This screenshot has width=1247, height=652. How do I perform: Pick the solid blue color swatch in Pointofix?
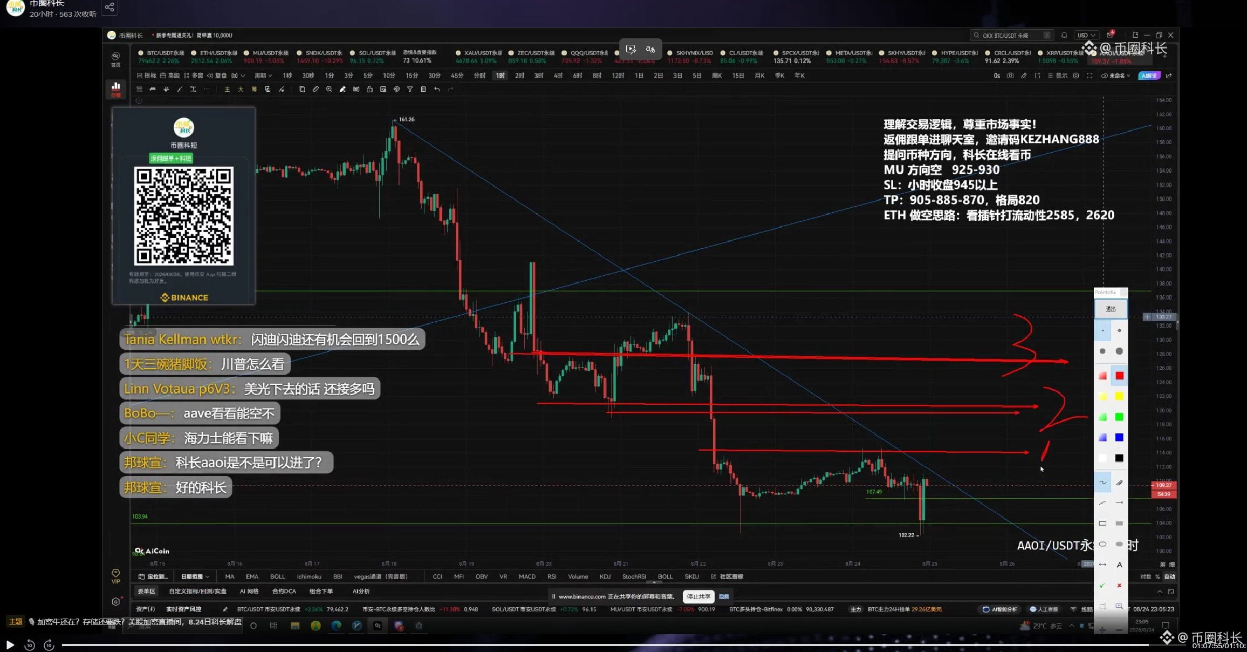pyautogui.click(x=1119, y=437)
